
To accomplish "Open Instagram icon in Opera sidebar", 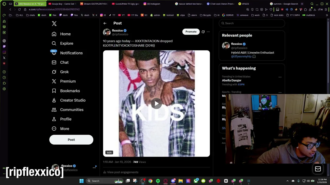I will click(x=4, y=52).
